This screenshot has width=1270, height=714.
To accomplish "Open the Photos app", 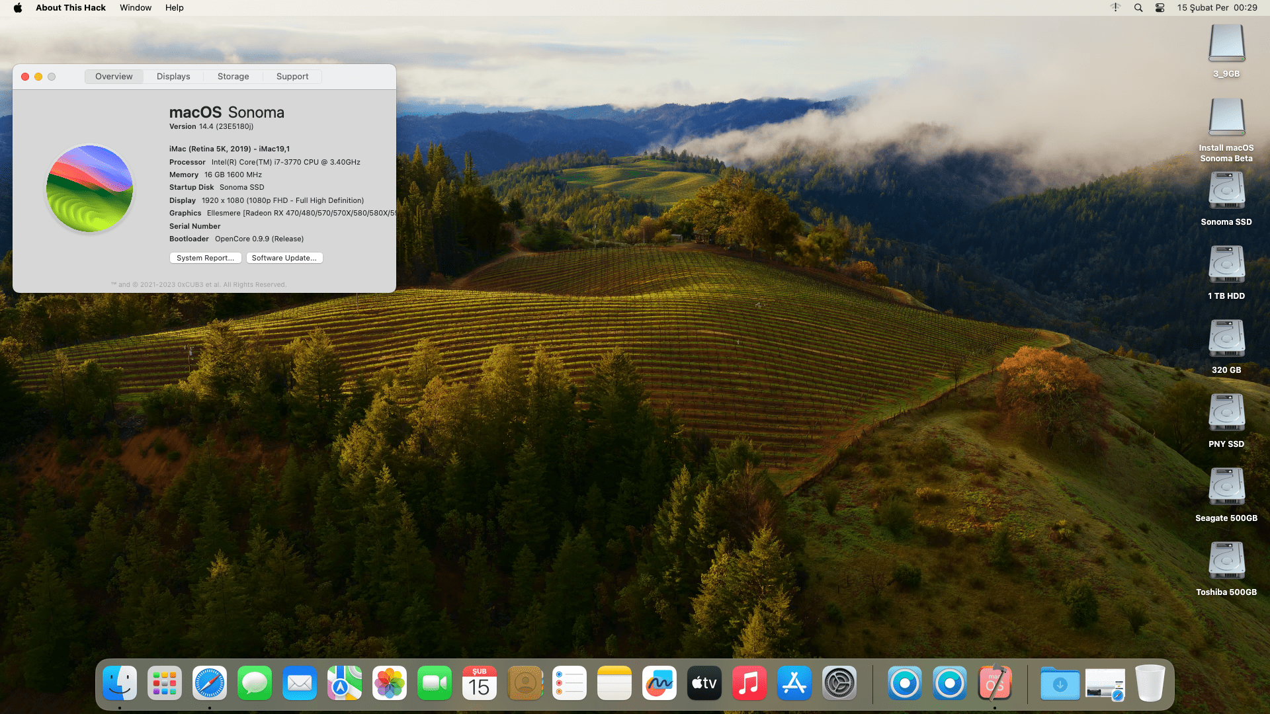I will point(390,683).
